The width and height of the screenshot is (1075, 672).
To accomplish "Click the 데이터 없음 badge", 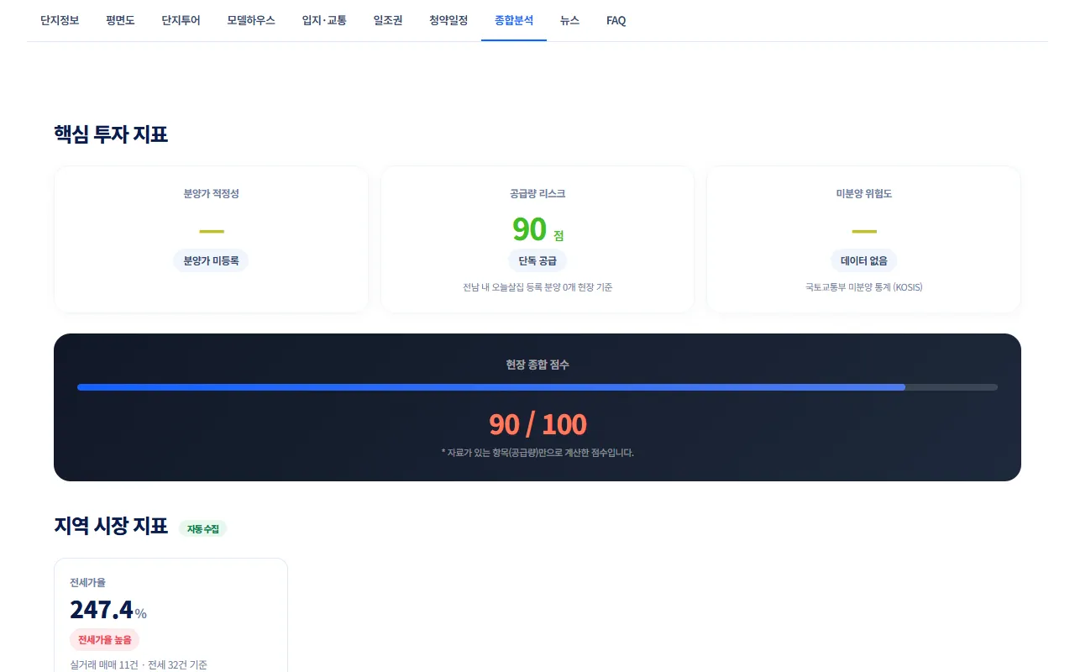I will tap(863, 260).
